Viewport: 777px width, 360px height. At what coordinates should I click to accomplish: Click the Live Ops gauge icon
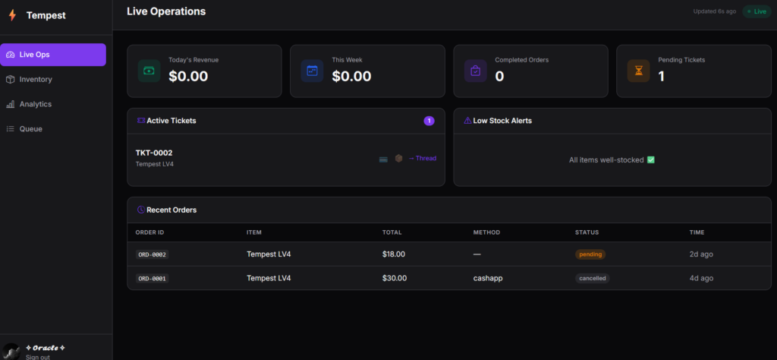10,55
